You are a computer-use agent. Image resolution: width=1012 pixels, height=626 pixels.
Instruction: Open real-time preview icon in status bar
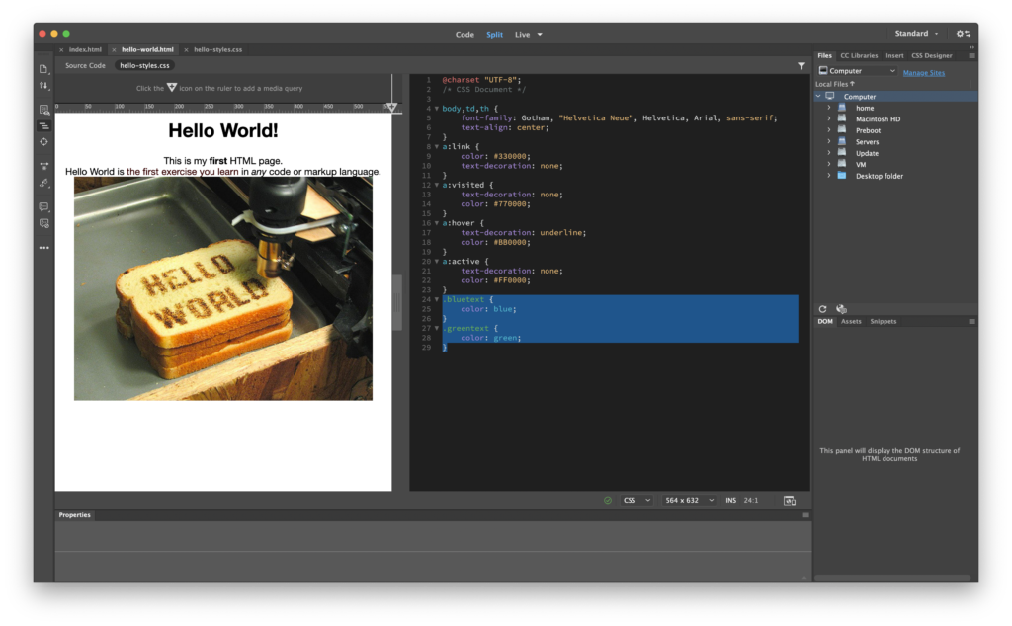click(790, 501)
